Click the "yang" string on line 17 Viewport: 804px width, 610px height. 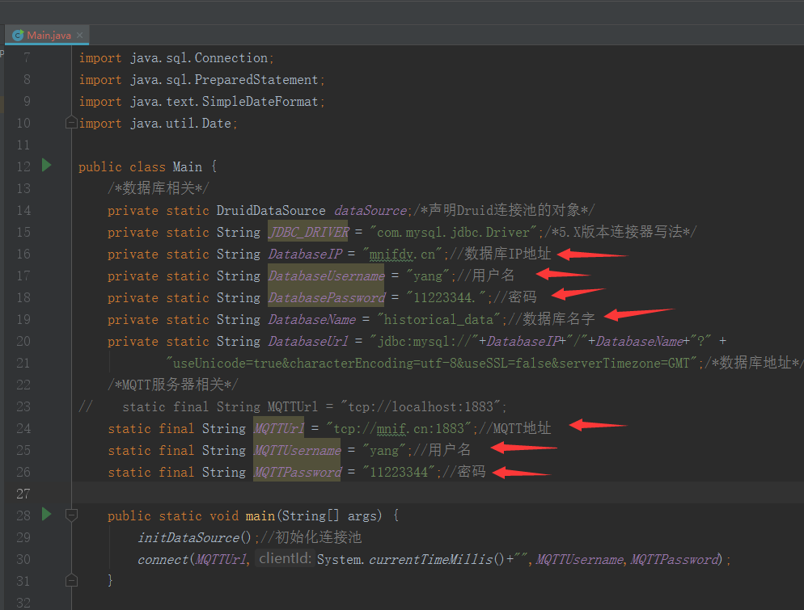click(x=428, y=276)
